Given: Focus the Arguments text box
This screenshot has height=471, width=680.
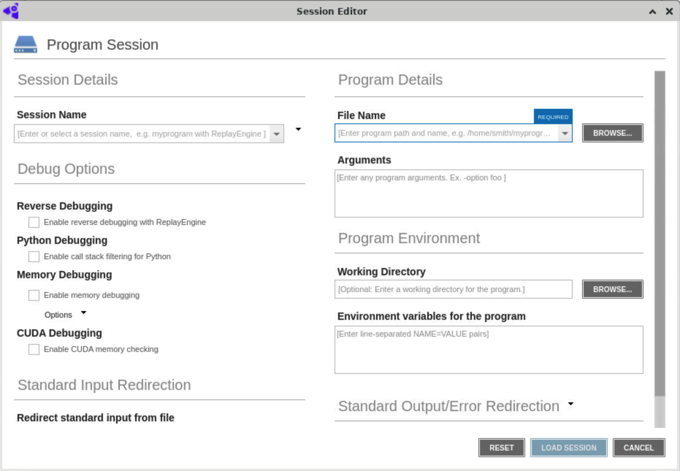Looking at the screenshot, I should point(489,194).
